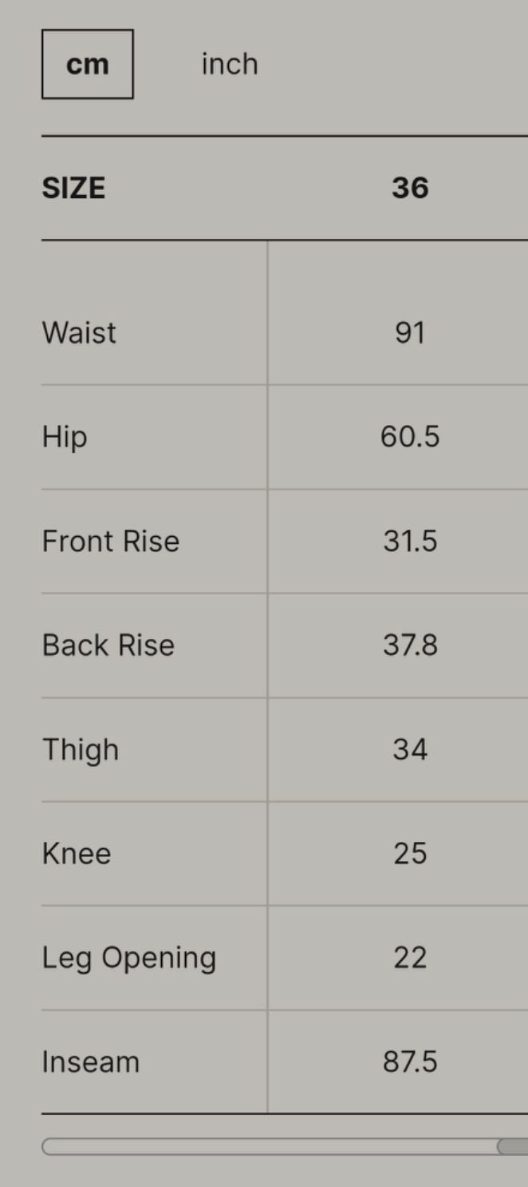Screen dimensions: 528x1187
Task: Select the size 36 column header
Action: [x=410, y=189]
